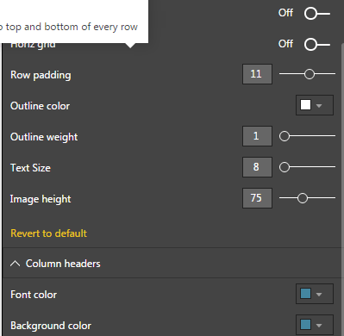Toggle the topmost Off switch

tap(317, 14)
